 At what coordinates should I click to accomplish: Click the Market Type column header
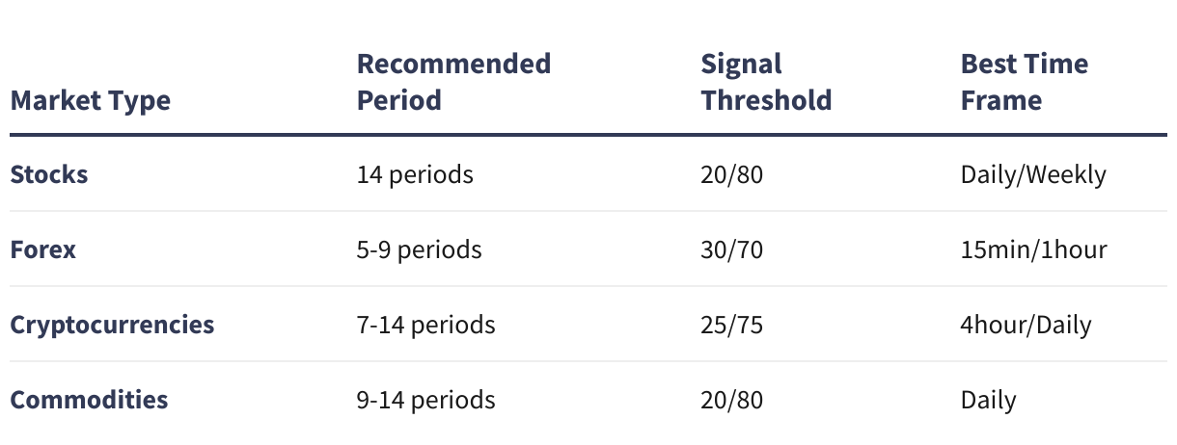[91, 100]
